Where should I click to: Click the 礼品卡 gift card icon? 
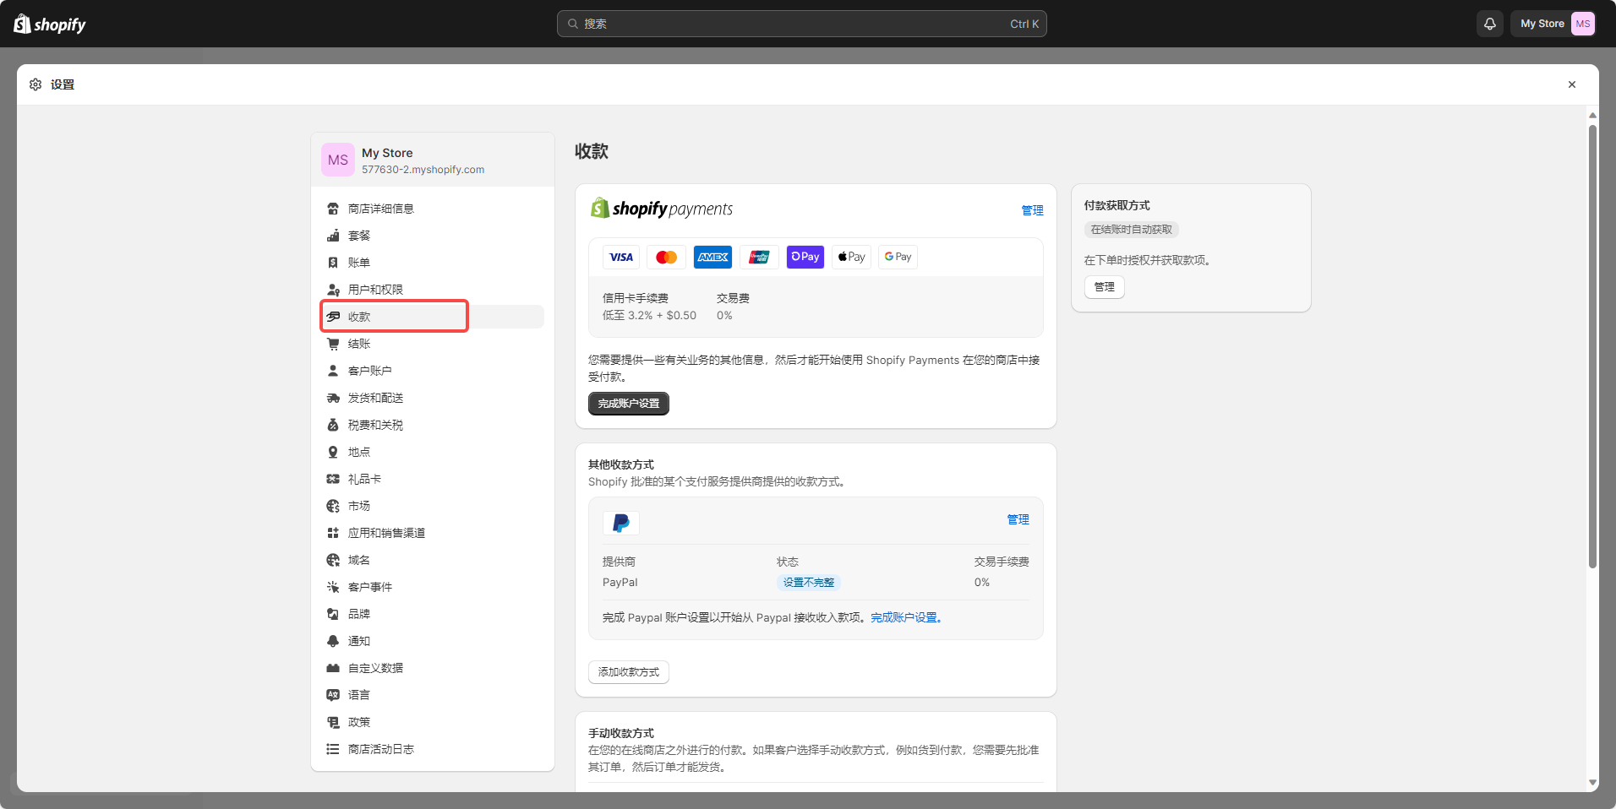(x=333, y=479)
